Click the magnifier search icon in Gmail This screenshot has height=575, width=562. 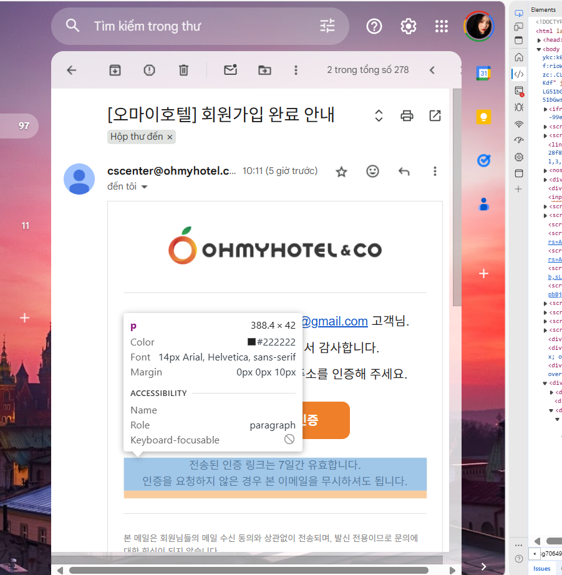point(72,26)
